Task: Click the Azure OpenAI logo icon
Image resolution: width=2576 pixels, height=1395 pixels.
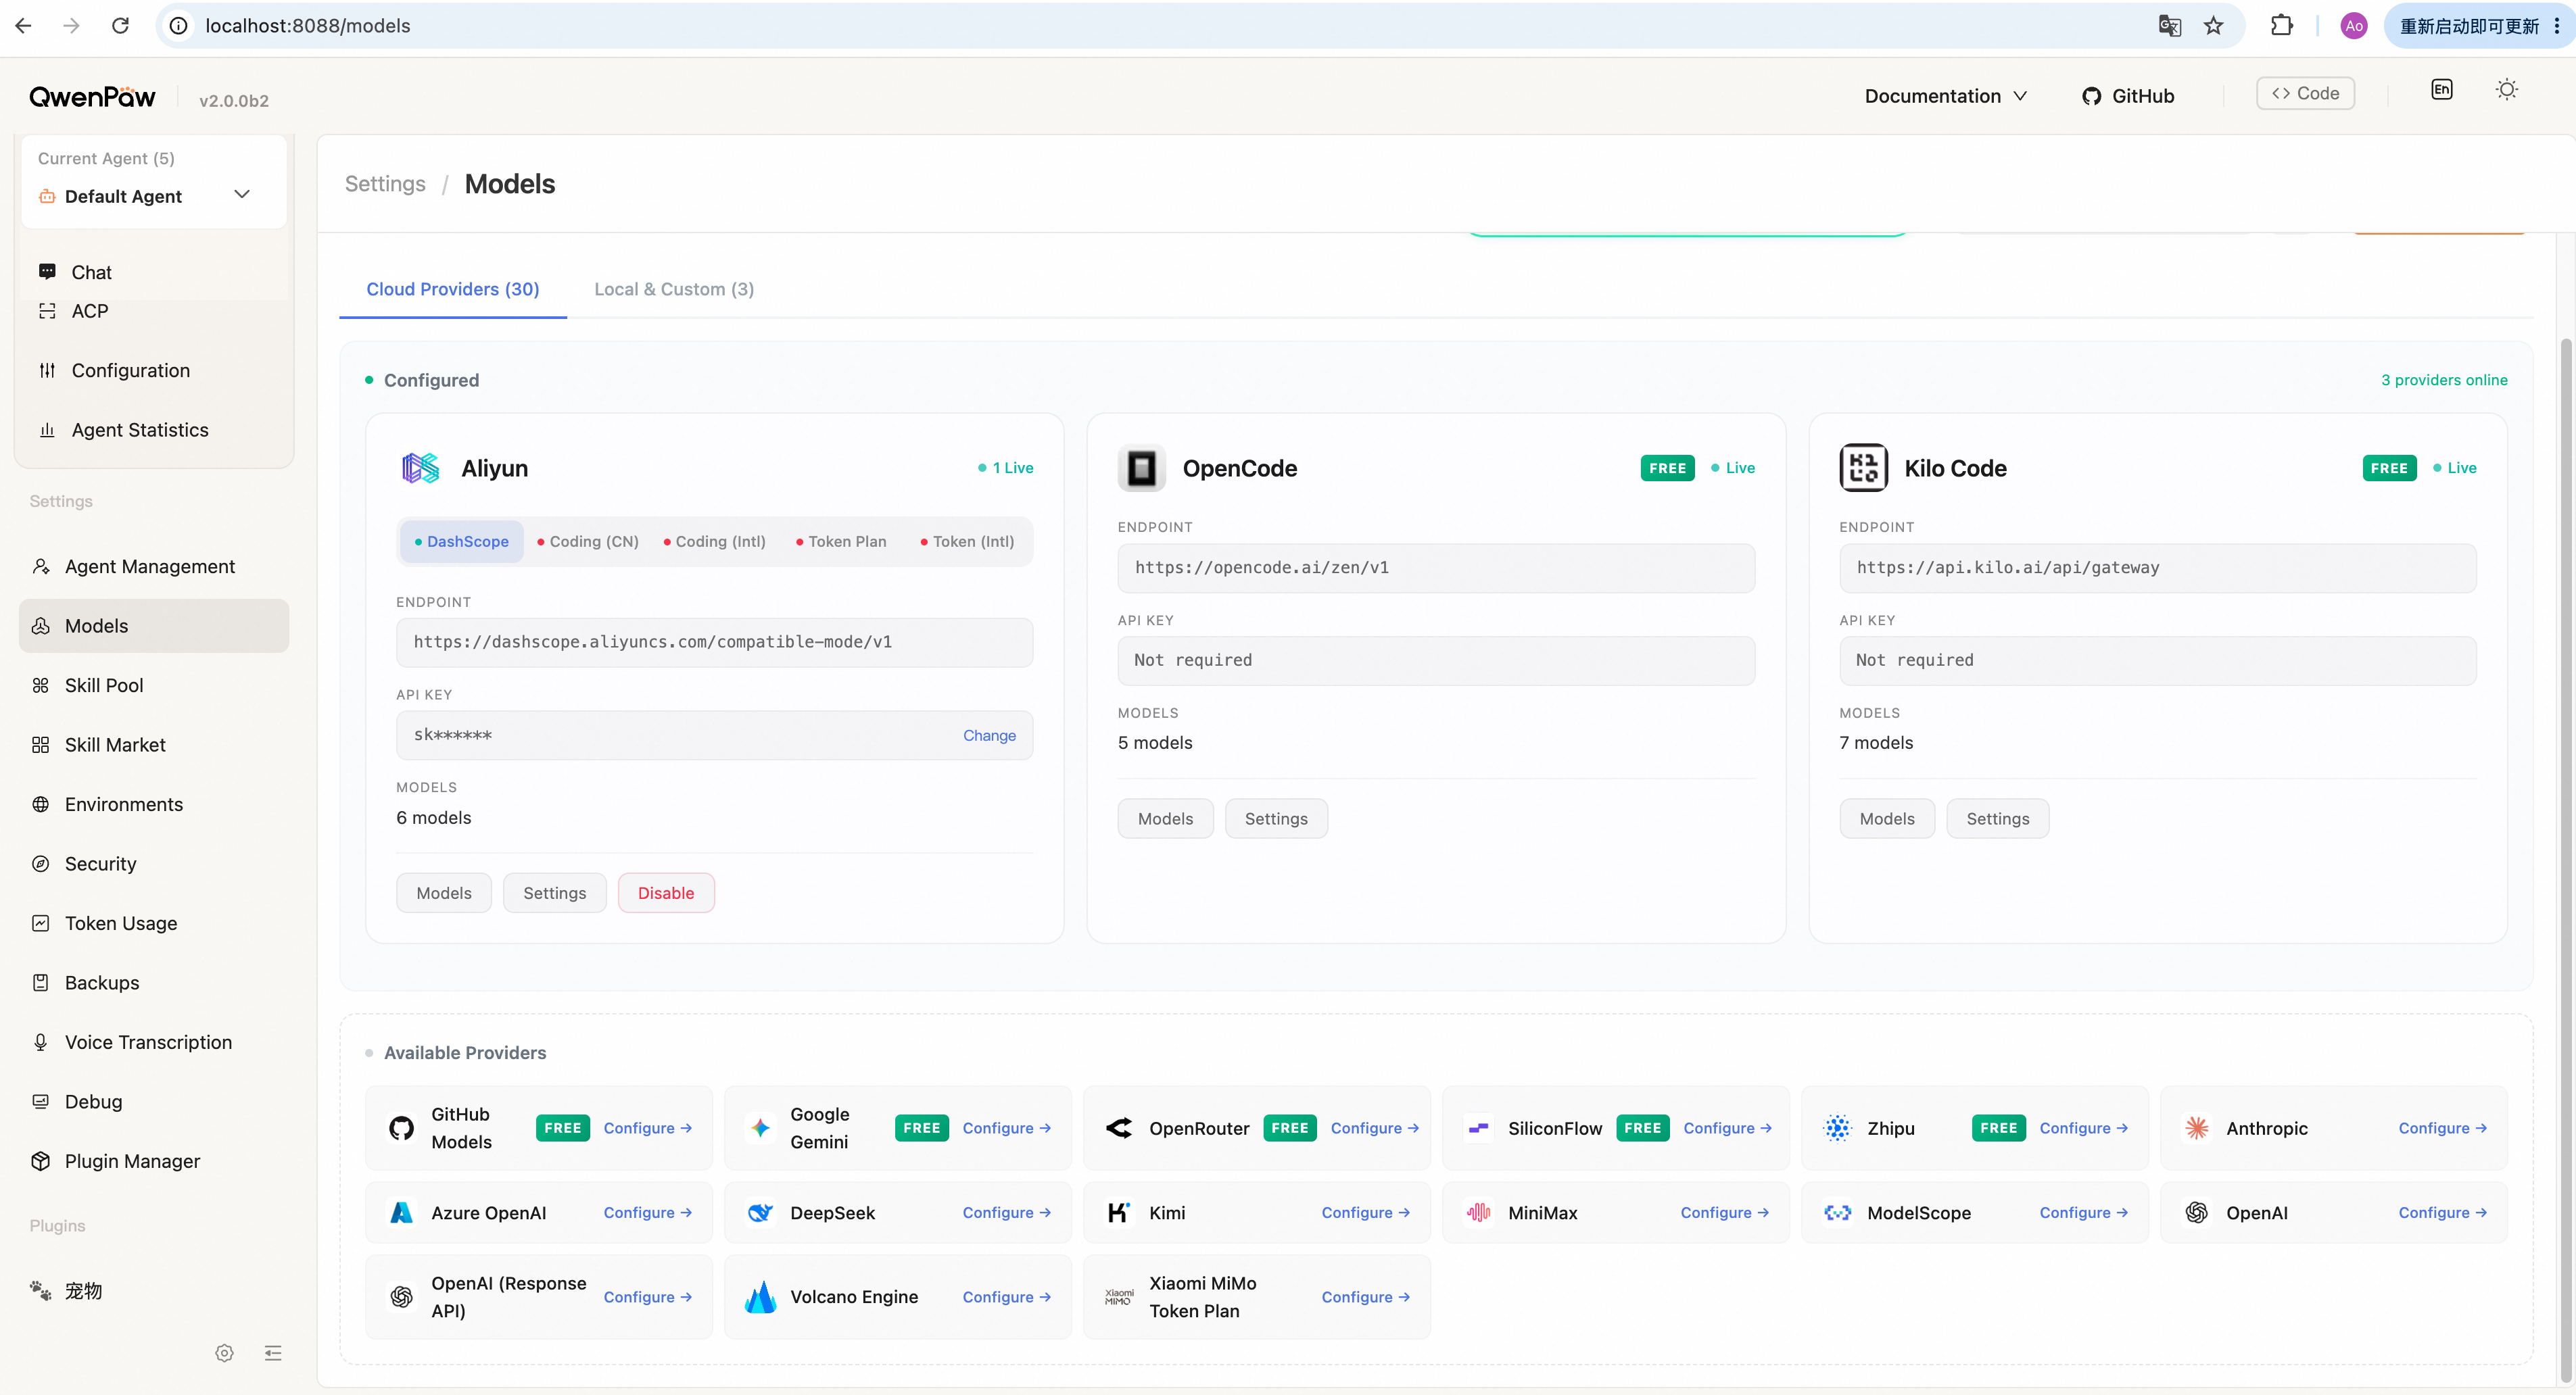Action: (401, 1212)
